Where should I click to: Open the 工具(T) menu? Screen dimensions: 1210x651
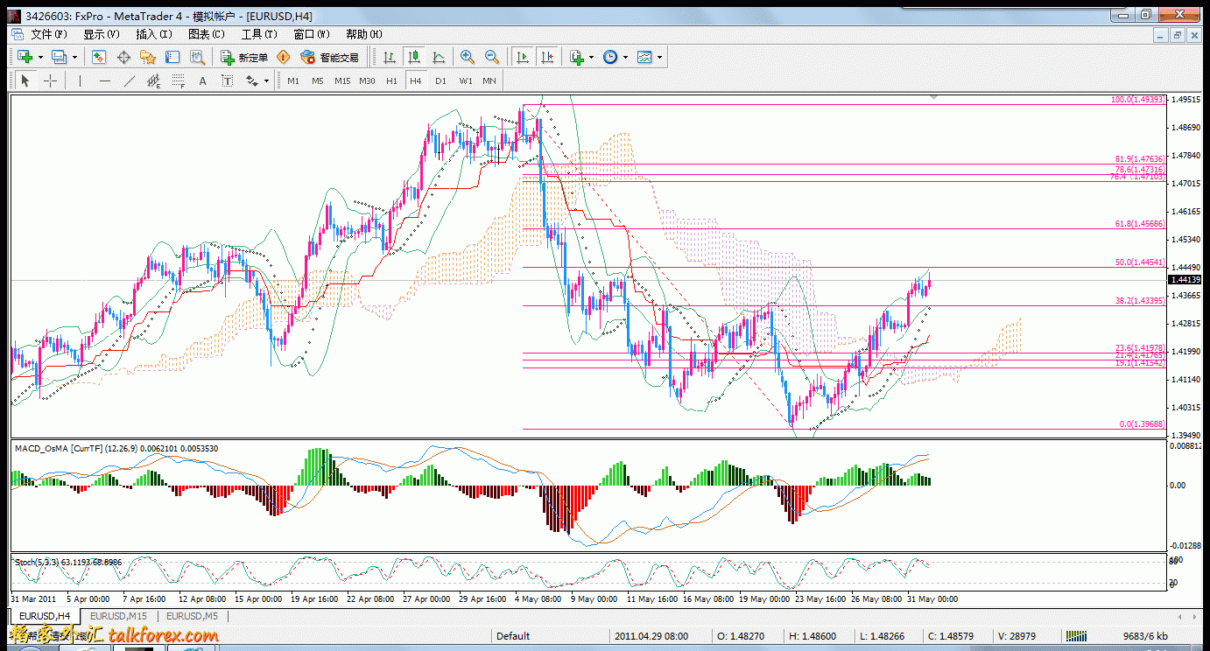[x=259, y=34]
